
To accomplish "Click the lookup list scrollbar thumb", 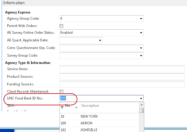I will [x=141, y=111].
